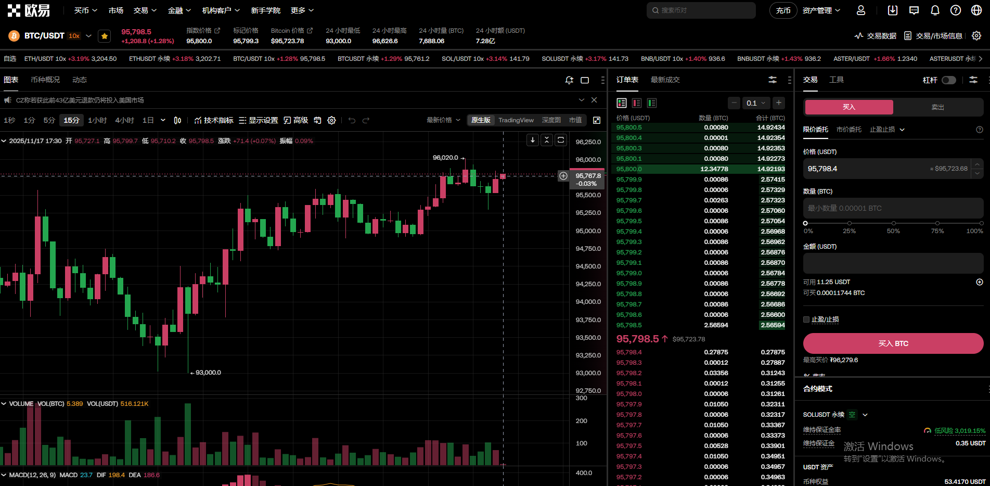Open the 币种概况 tab
This screenshot has width=990, height=486.
(45, 80)
